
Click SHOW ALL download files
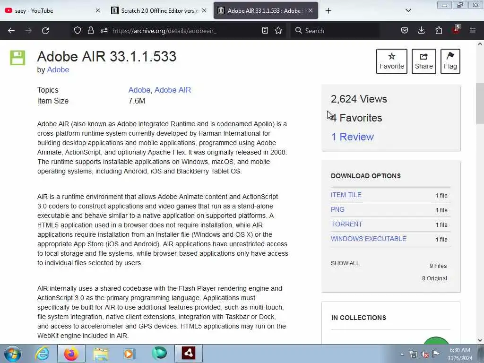(x=345, y=263)
